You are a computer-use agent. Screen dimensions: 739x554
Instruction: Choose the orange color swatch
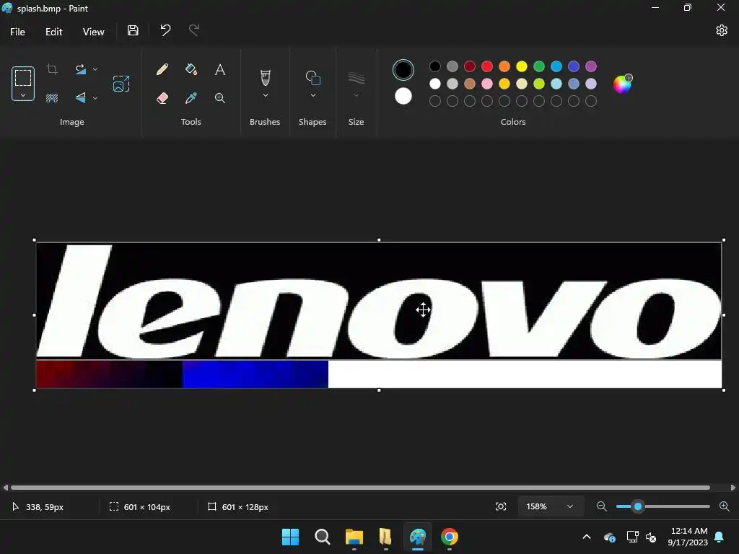tap(504, 66)
